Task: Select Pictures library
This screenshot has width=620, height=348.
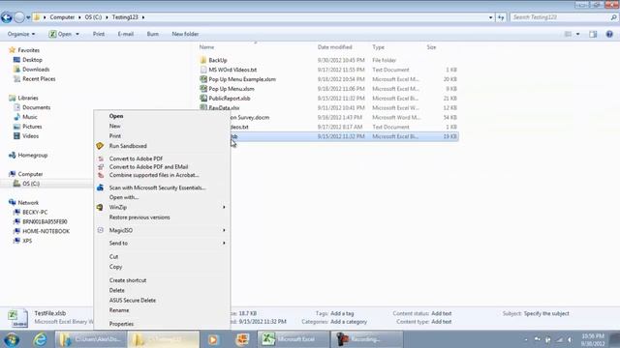Action: (x=32, y=127)
